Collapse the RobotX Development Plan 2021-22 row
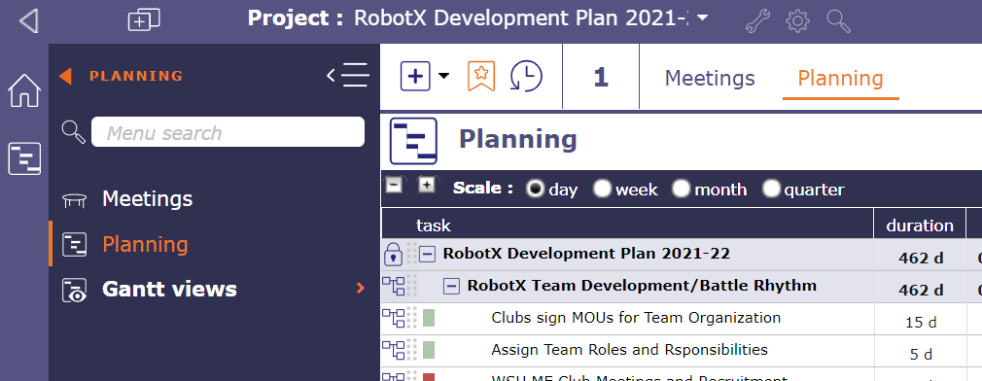982x381 pixels. click(x=427, y=254)
